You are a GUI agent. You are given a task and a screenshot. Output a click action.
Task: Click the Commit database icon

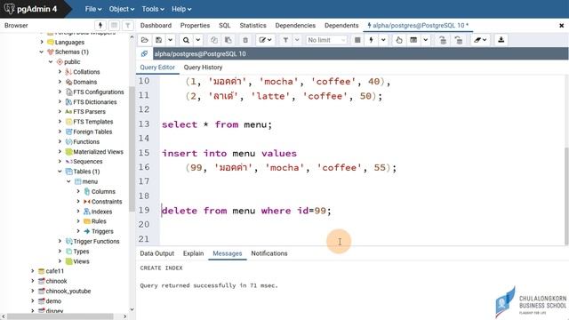pyautogui.click(x=443, y=40)
